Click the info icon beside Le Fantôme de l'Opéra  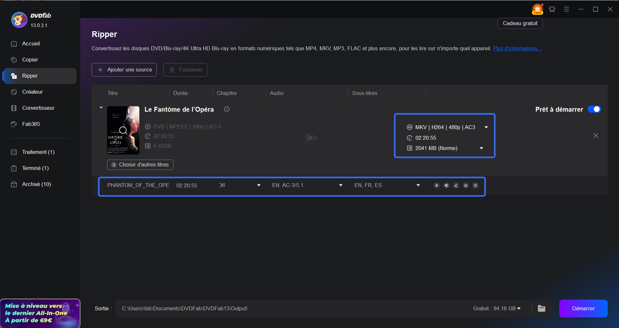pyautogui.click(x=227, y=109)
